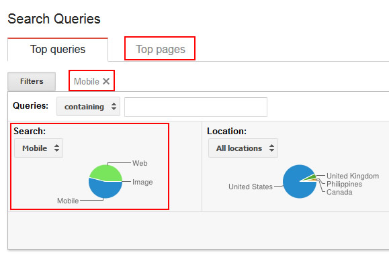This screenshot has height=255, width=389.
Task: Click the green United Kingdom pie sliver
Action: (x=310, y=177)
